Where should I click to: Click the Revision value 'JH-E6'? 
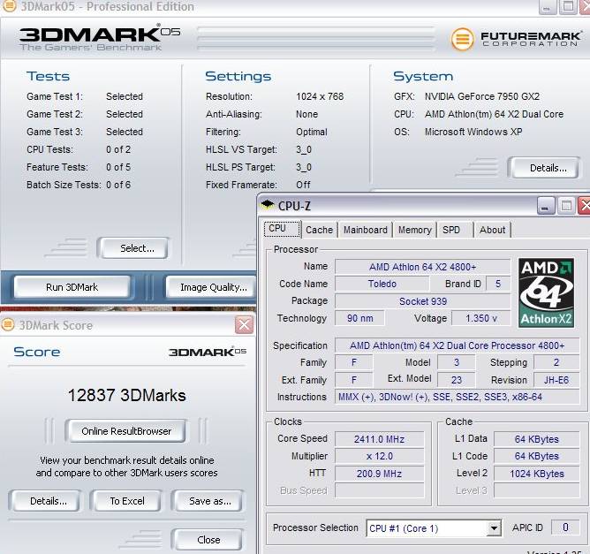pyautogui.click(x=556, y=380)
